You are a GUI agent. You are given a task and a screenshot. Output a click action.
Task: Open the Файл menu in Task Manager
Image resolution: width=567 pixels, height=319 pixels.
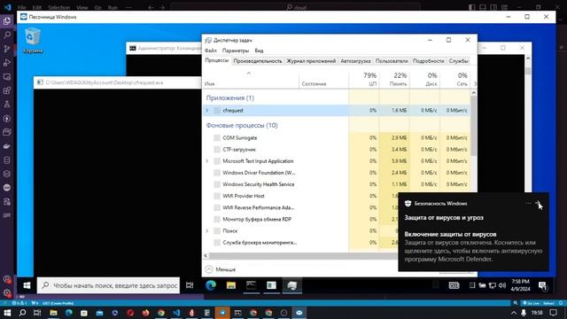click(x=211, y=51)
